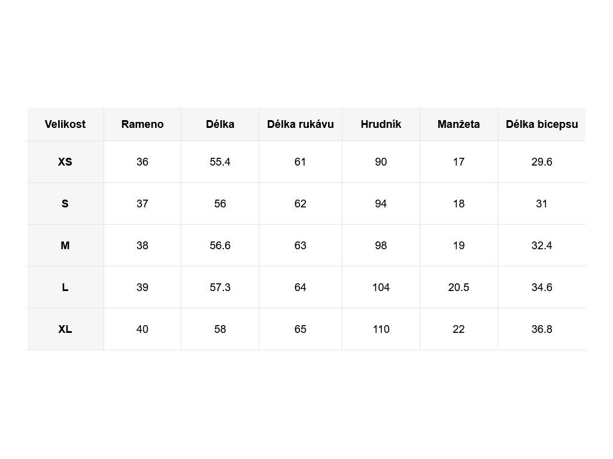Select the Hrudník column header
Screen dimensions: 613x459
click(x=381, y=124)
